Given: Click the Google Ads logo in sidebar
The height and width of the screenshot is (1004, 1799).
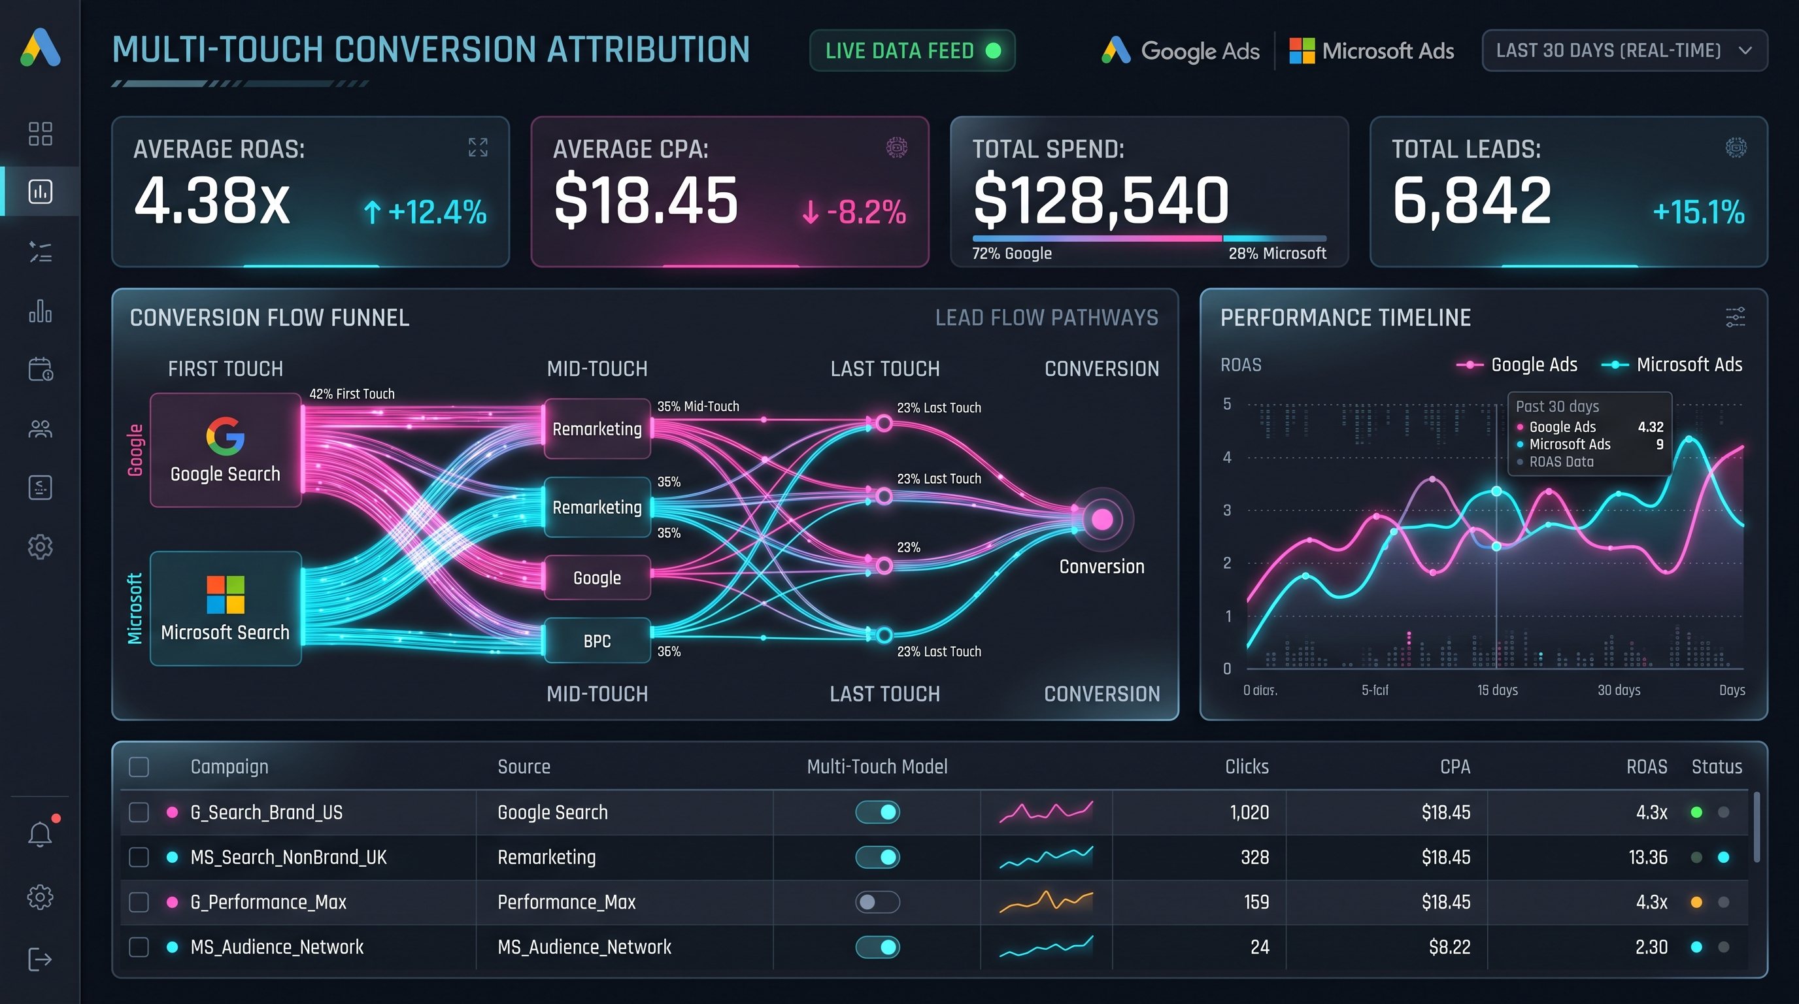Looking at the screenshot, I should (x=41, y=48).
